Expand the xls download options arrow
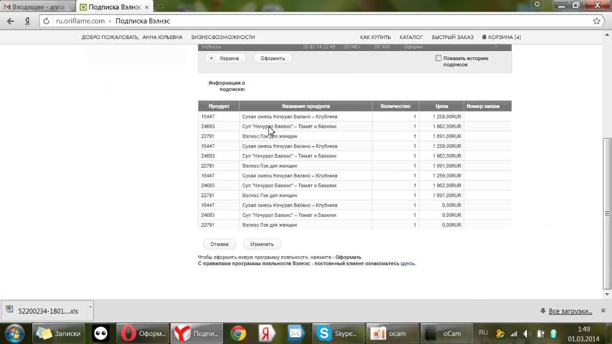This screenshot has height=344, width=612. tap(89, 307)
